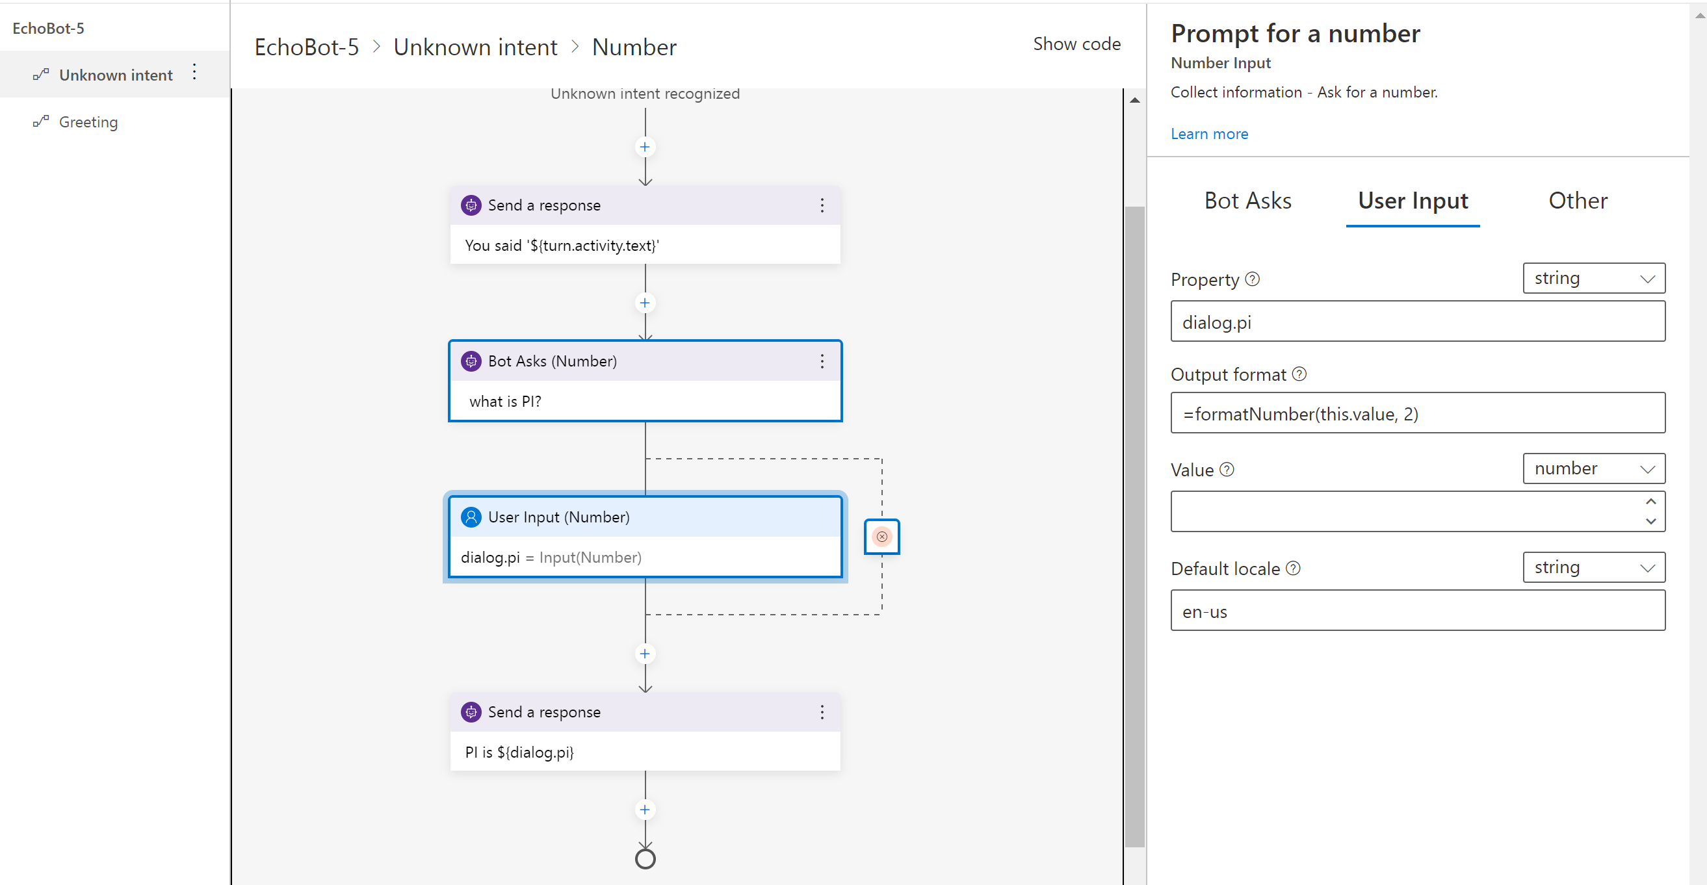The width and height of the screenshot is (1707, 885).
Task: Select the Greeting trigger in sidebar
Action: (x=88, y=122)
